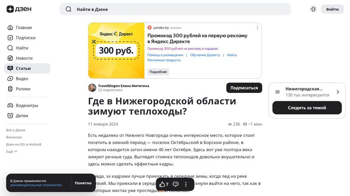Open Подписки in the sidebar
The height and width of the screenshot is (196, 350).
pos(25,38)
